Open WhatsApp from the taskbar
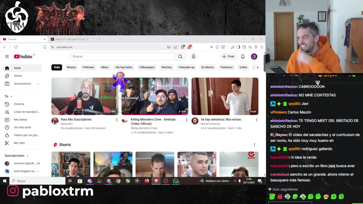 click(176, 181)
